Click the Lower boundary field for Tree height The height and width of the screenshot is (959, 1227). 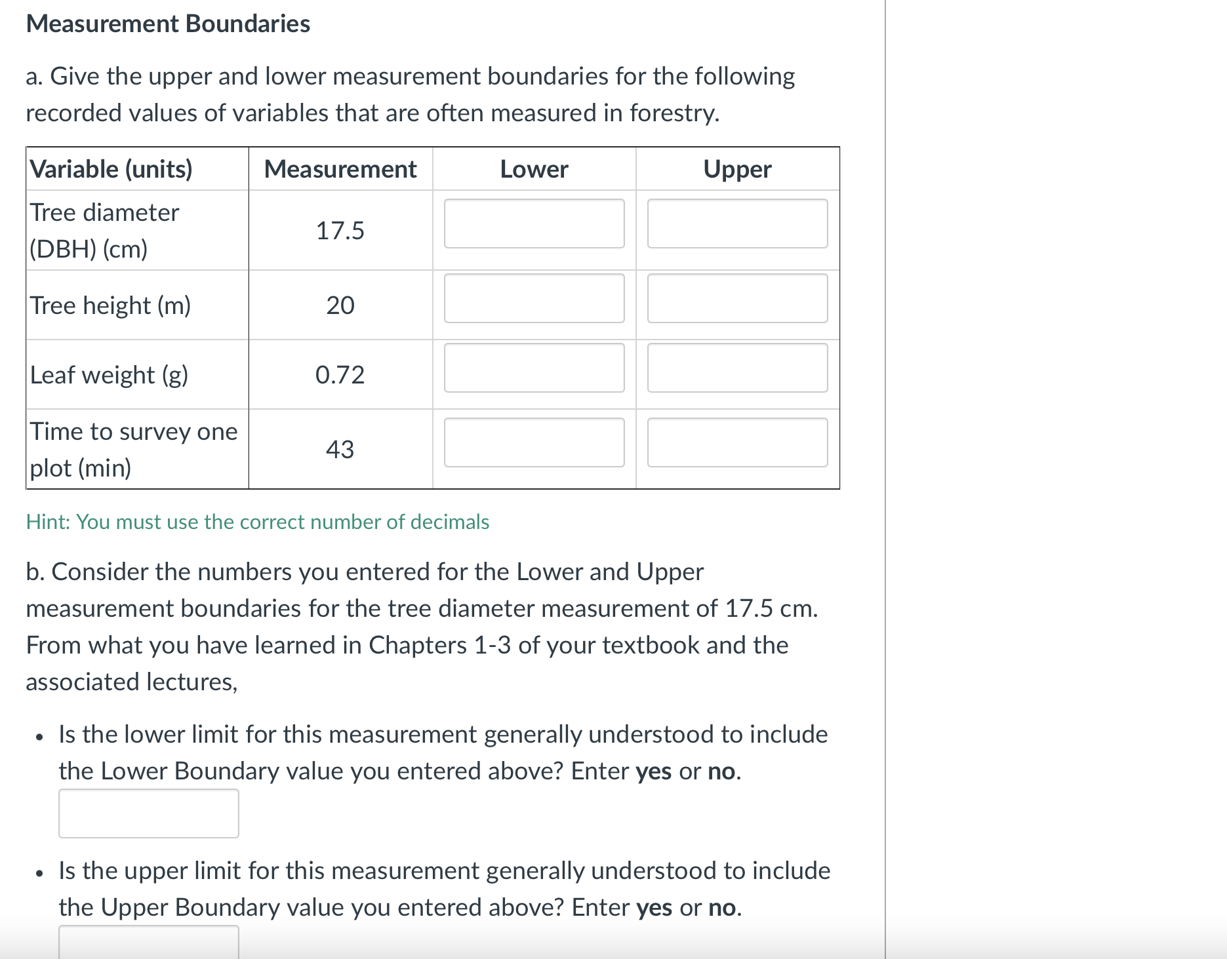(534, 300)
